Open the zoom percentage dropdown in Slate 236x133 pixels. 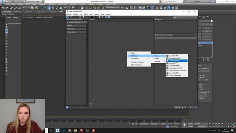(177, 108)
